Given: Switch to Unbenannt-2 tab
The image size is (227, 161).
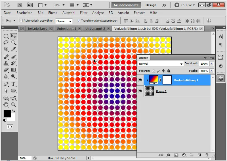Looking at the screenshot, I should pos(95,29).
